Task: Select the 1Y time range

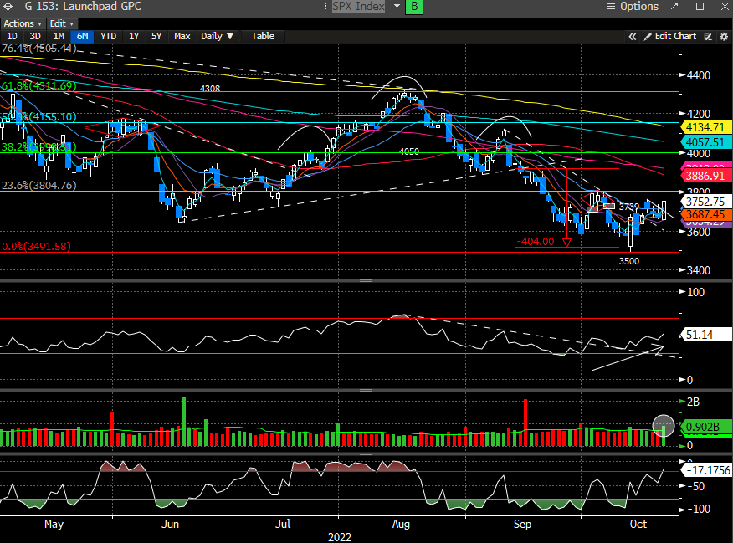Action: [134, 36]
